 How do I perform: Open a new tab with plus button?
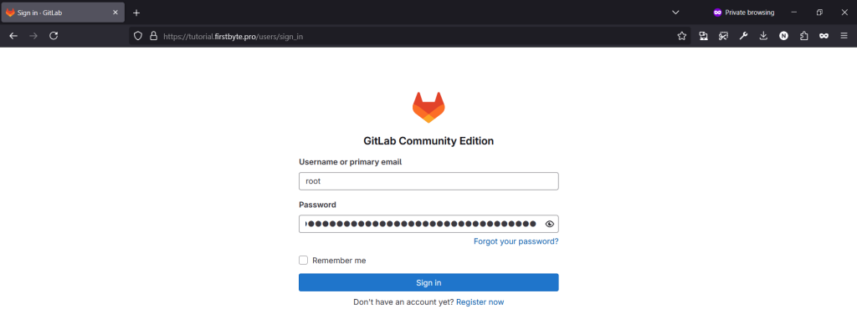click(x=136, y=13)
